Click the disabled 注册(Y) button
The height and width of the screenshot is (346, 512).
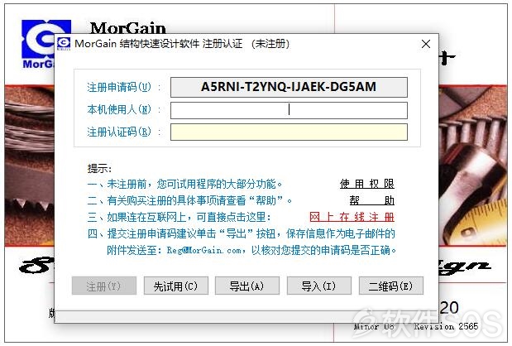[104, 286]
